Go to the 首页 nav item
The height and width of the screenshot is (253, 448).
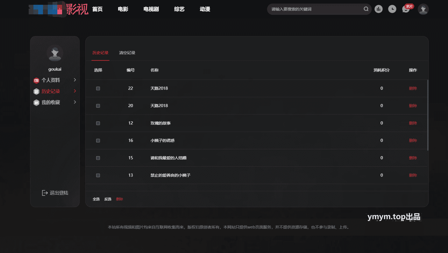tap(97, 9)
